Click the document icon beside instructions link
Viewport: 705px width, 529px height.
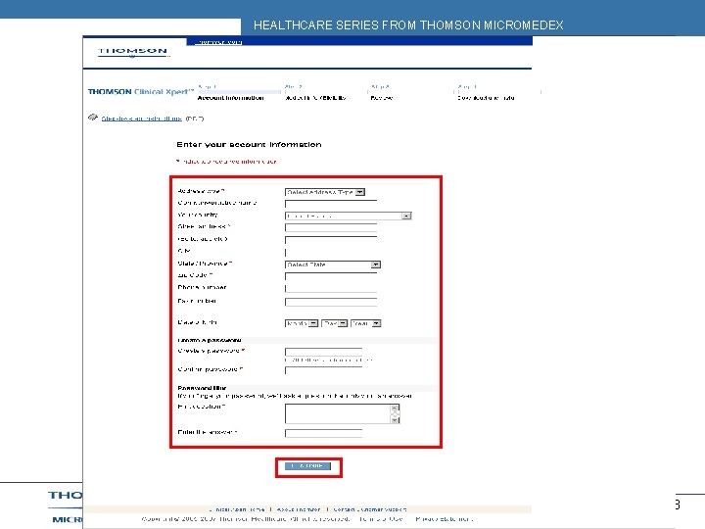93,118
